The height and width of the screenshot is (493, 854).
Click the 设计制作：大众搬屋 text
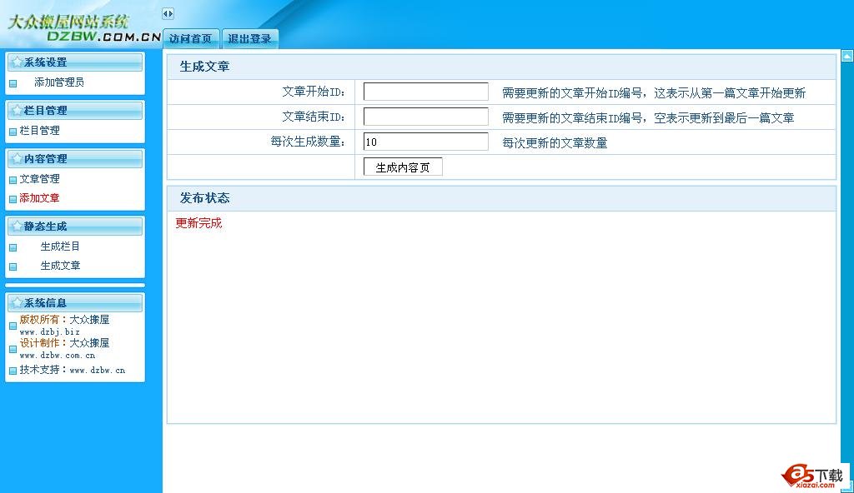coord(64,343)
